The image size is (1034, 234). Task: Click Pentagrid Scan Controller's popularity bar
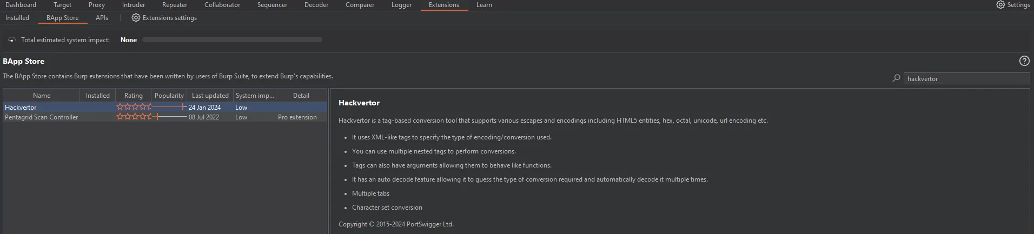pyautogui.click(x=169, y=117)
